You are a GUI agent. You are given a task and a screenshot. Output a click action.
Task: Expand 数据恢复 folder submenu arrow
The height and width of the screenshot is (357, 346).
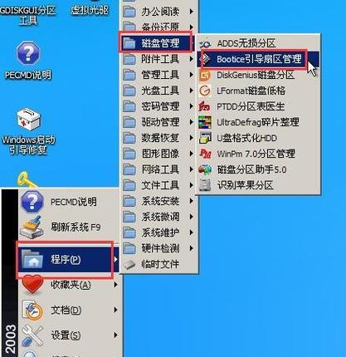pos(192,138)
